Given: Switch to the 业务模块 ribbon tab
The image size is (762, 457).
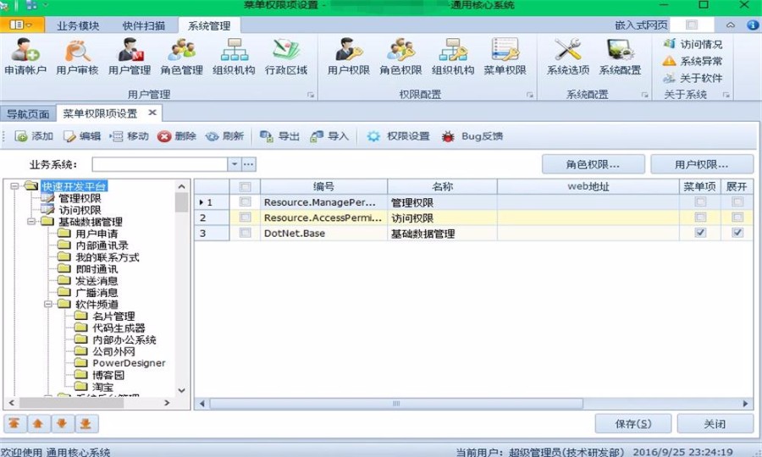Looking at the screenshot, I should tap(78, 25).
